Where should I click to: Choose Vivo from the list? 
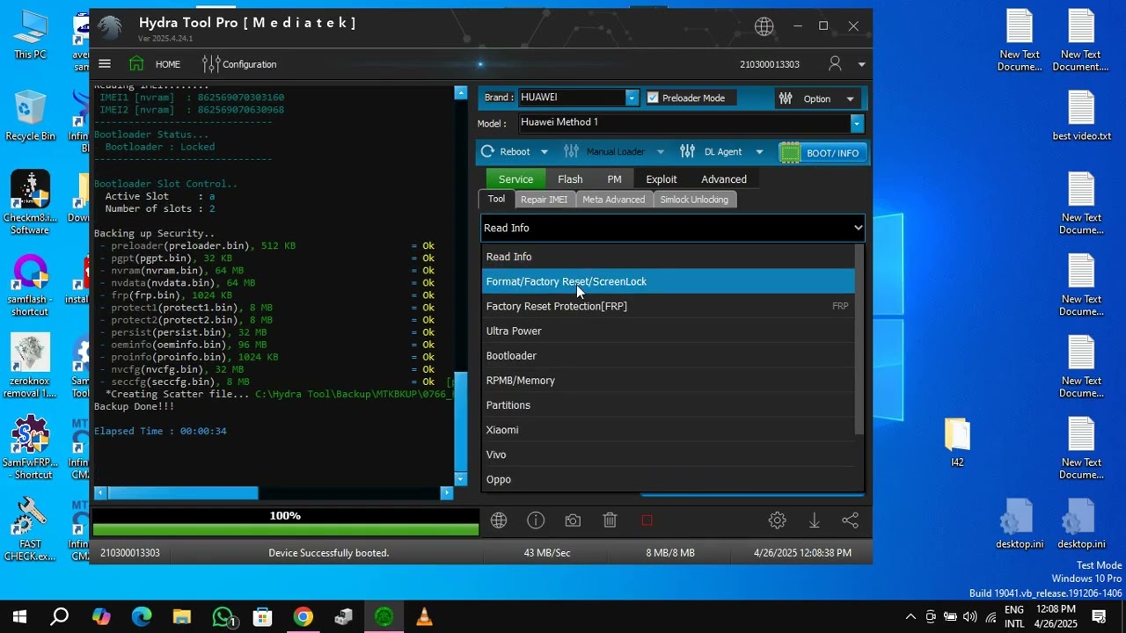pos(669,455)
